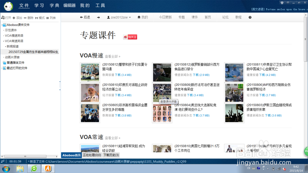This screenshot has height=173, width=308.
Task: Click the page vertical scrollbar thumb
Action: click(306, 39)
